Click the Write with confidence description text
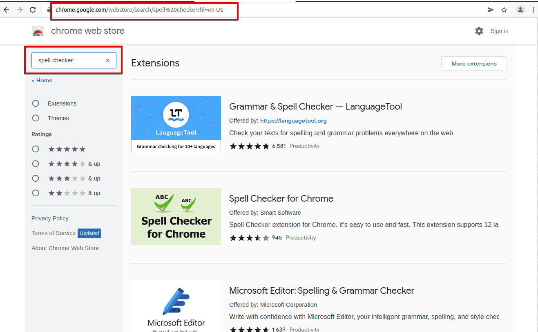Screen dimensions: 538x332 [364, 317]
